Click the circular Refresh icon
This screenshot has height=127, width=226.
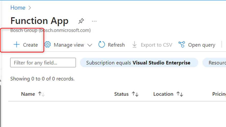tap(102, 45)
